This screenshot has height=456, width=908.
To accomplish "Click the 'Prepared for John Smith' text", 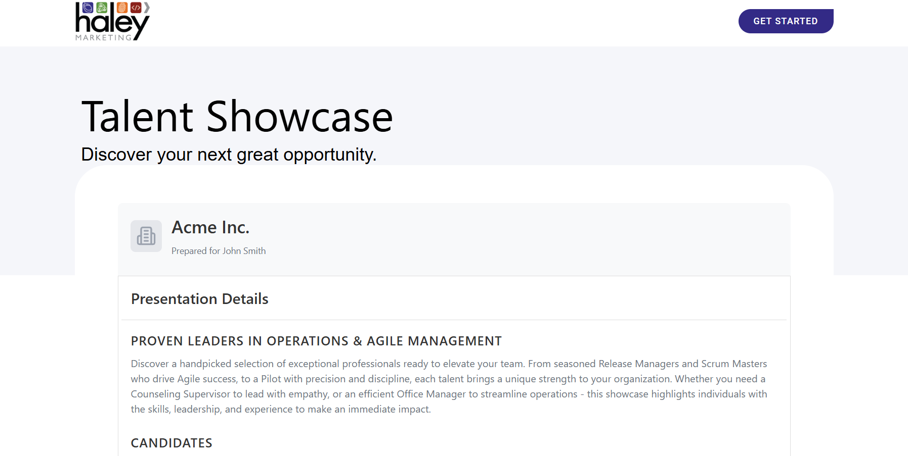I will point(219,251).
